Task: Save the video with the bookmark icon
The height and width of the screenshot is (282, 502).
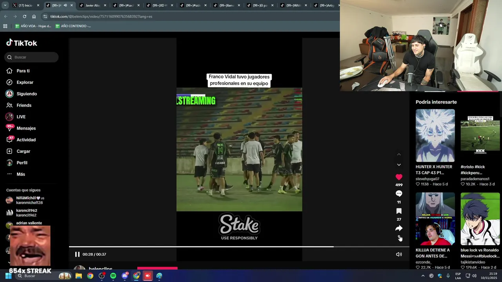Action: [x=399, y=211]
